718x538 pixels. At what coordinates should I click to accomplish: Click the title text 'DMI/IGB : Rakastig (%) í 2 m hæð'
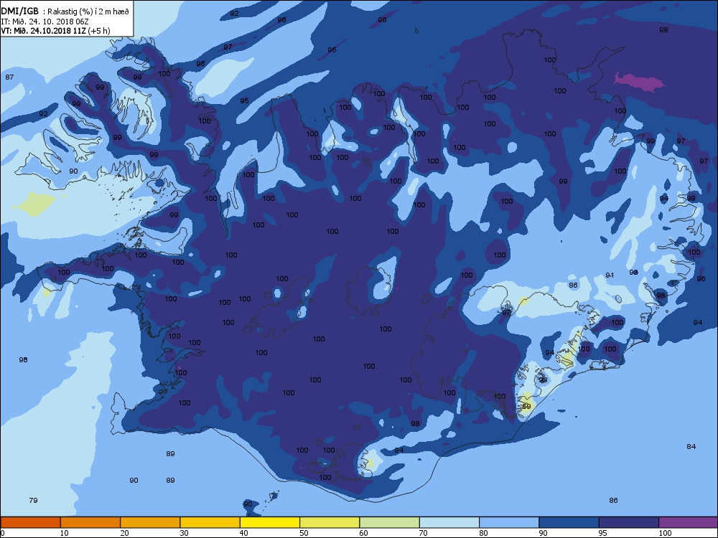[65, 11]
